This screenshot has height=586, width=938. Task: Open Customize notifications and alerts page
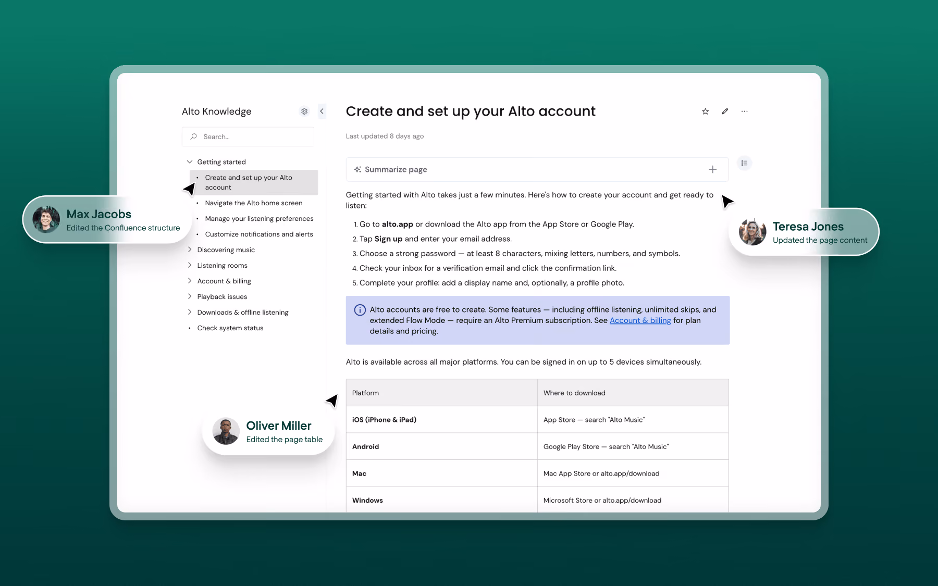[259, 234]
